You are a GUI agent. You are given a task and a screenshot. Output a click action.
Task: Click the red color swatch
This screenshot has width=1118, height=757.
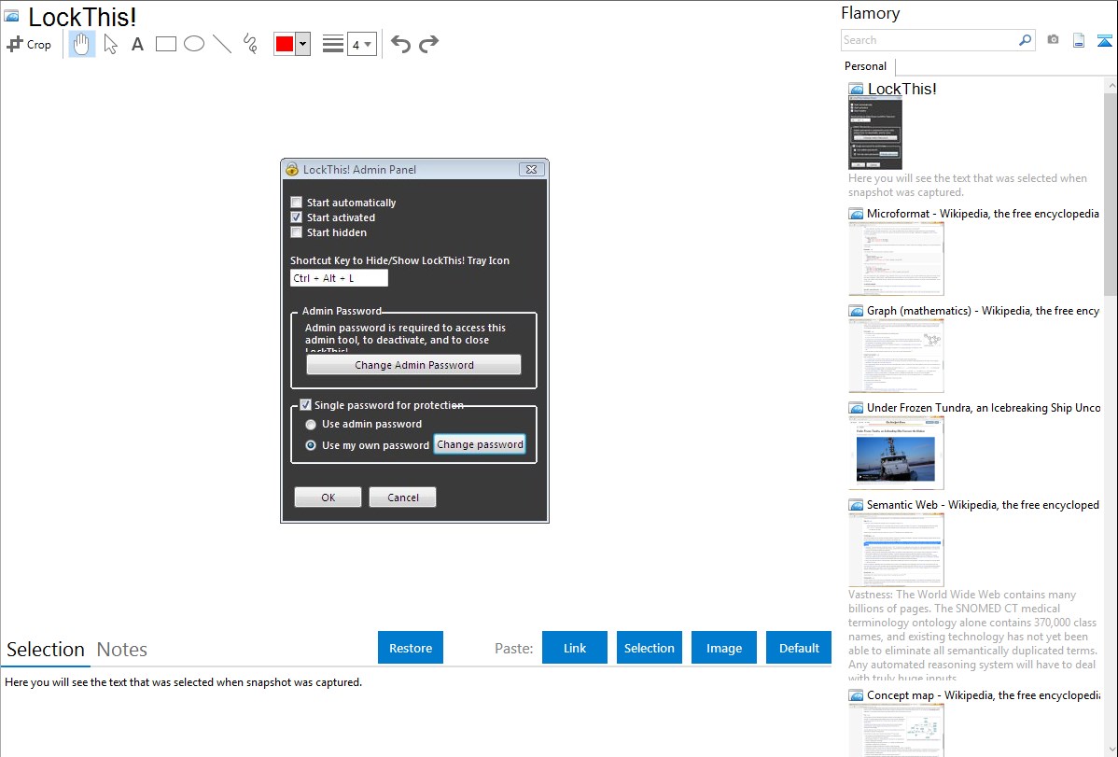tap(285, 44)
